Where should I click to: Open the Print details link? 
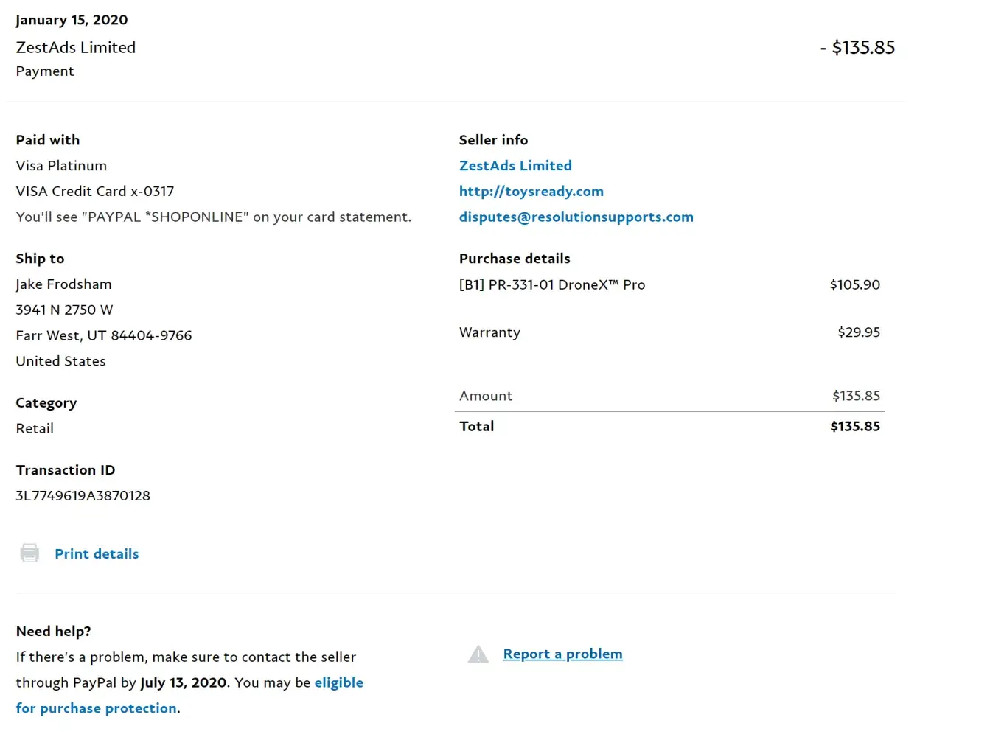(97, 554)
